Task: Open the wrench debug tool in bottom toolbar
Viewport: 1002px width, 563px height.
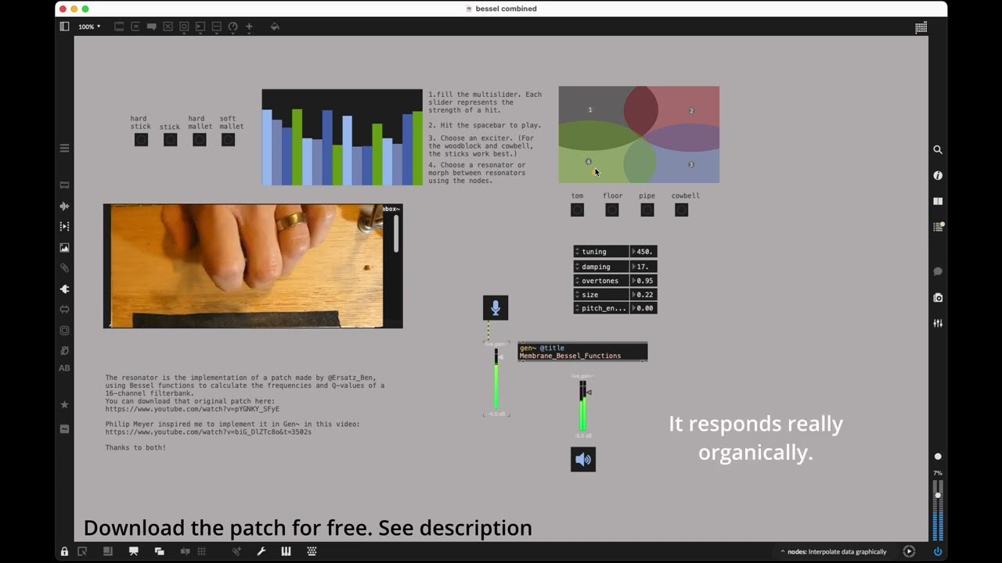Action: [x=261, y=551]
